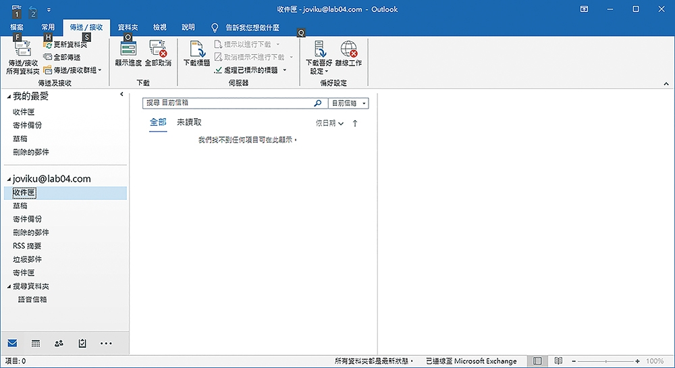Click the Undo arrow in the title bar
675x368 pixels.
pos(32,9)
